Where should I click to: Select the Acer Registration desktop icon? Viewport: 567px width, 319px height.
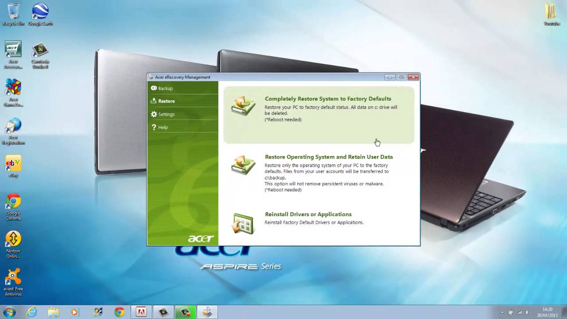tap(13, 131)
